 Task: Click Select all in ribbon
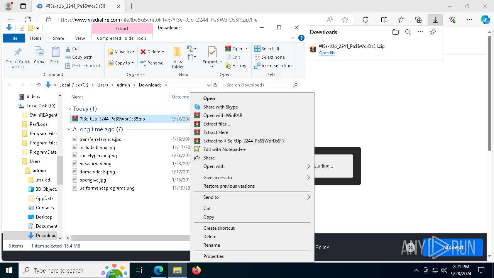[267, 49]
